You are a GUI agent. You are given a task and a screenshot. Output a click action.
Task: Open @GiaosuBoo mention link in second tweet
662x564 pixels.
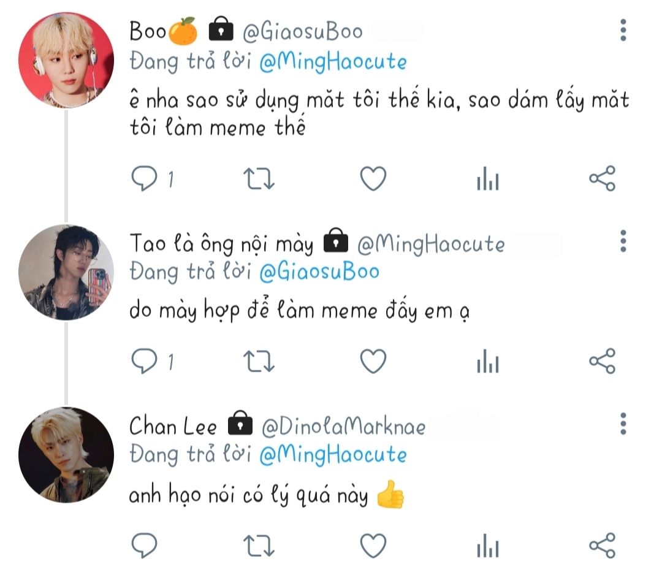[x=319, y=272]
